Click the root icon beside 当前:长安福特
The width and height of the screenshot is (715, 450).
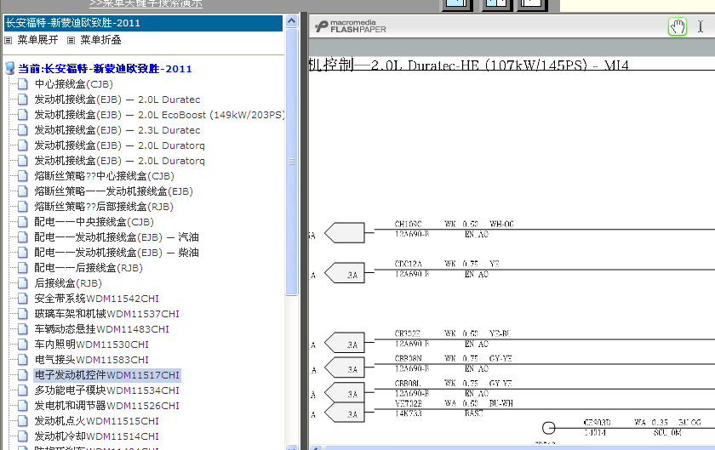coord(10,68)
